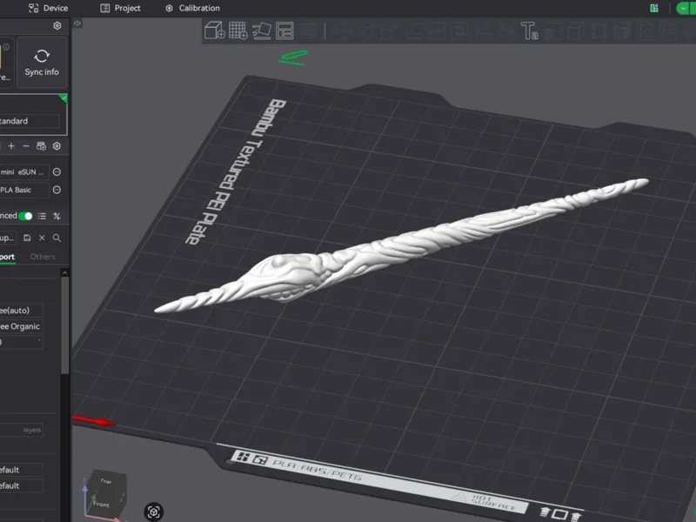Arrange all objects with the layout icon

click(x=284, y=31)
